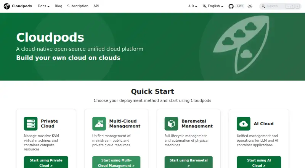Screen dimensions: 305x168
Task: Click 'Choose your deployment method' subtitle
Action: coord(152,100)
